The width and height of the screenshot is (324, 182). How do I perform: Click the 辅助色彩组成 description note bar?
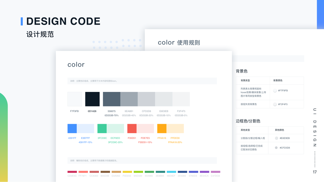[142, 160]
